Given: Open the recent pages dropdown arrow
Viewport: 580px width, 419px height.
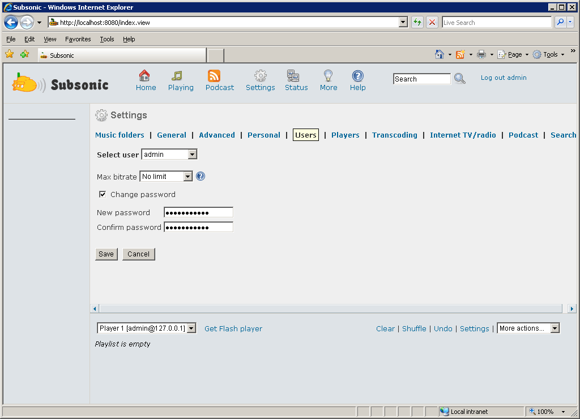Looking at the screenshot, I should [x=39, y=23].
